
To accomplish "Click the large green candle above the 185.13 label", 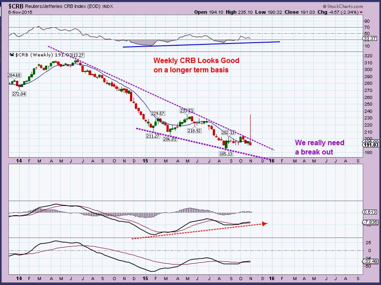I will point(226,144).
